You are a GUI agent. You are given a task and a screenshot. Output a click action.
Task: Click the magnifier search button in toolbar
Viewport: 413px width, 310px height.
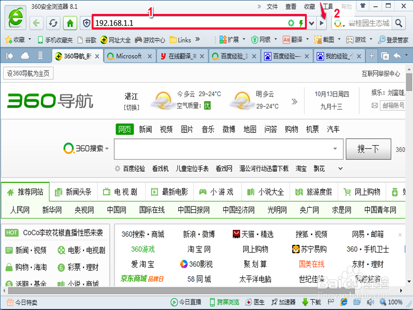pyautogui.click(x=399, y=23)
